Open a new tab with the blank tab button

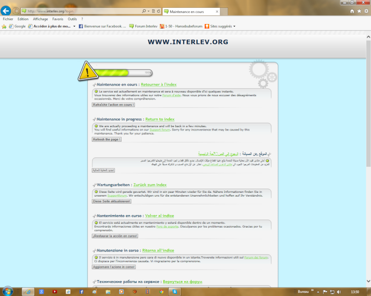pyautogui.click(x=224, y=12)
